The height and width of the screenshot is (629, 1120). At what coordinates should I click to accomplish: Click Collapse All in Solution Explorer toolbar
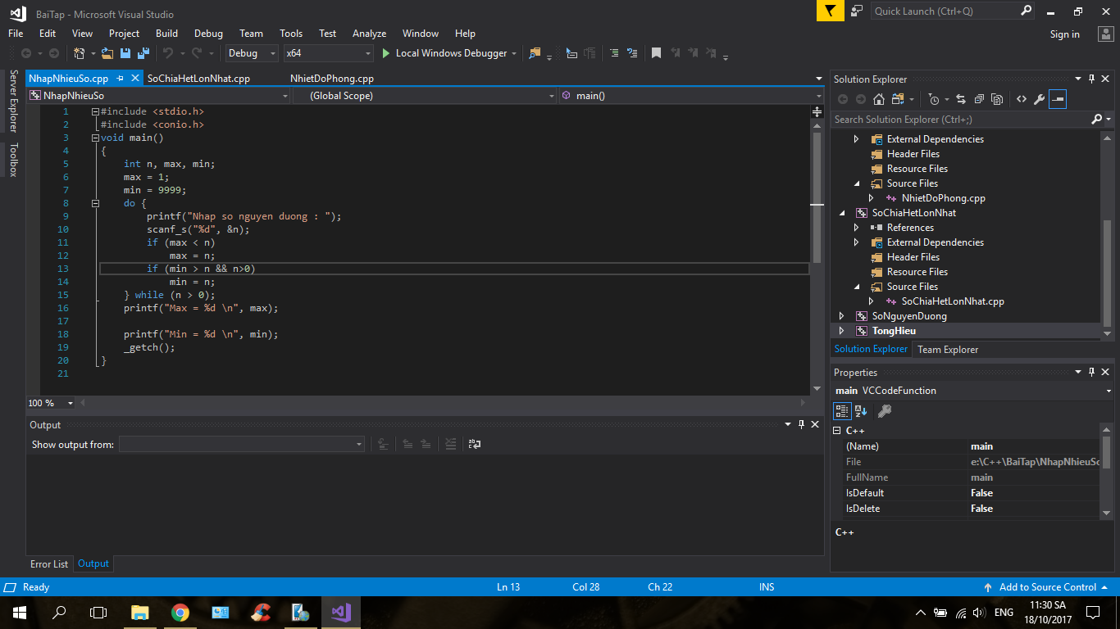(x=979, y=99)
